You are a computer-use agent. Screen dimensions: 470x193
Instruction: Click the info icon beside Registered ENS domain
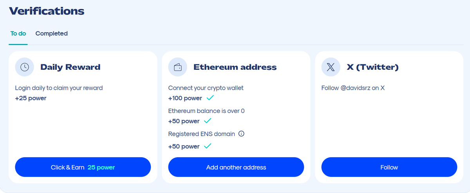click(241, 134)
